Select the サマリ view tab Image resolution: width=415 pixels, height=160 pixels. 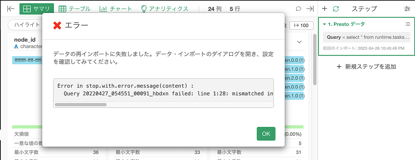36,9
